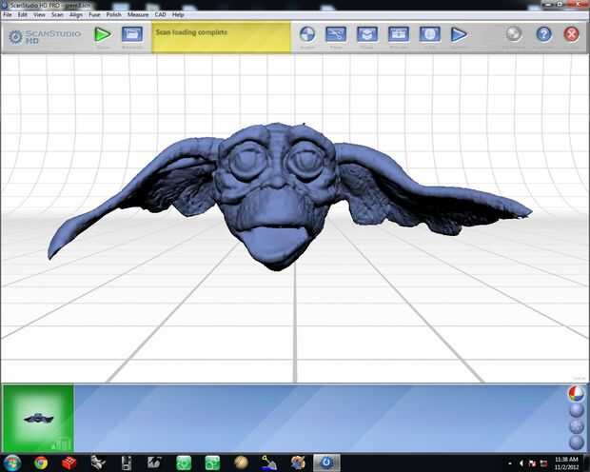Open the Fuse menu
This screenshot has width=590, height=472.
(x=94, y=14)
